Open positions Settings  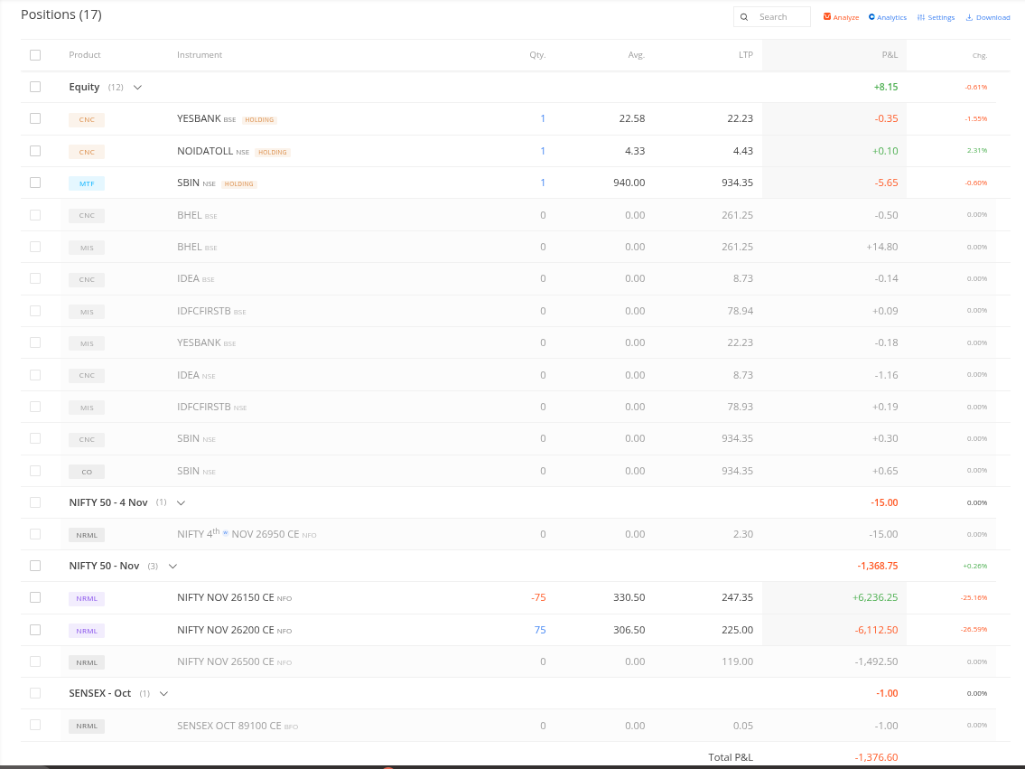[936, 17]
